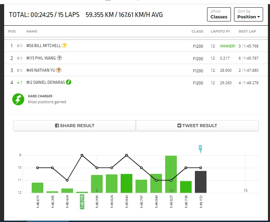Click the blue P pit marker flag
This screenshot has height=222, width=270.
(x=201, y=149)
